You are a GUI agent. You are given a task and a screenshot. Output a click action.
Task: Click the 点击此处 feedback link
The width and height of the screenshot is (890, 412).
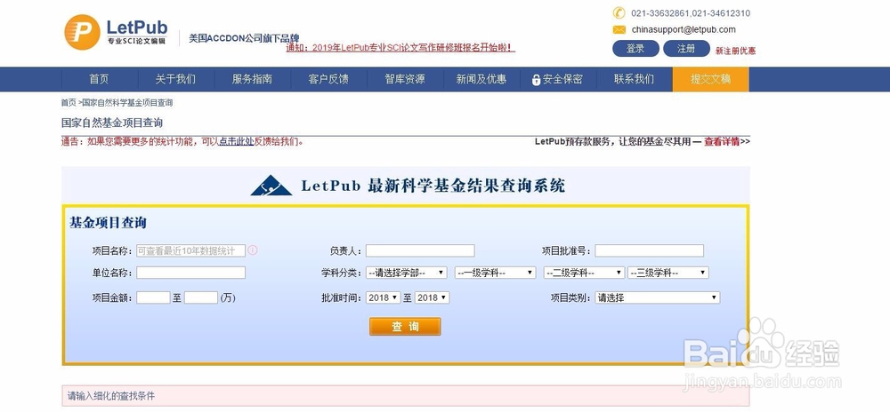coord(237,141)
